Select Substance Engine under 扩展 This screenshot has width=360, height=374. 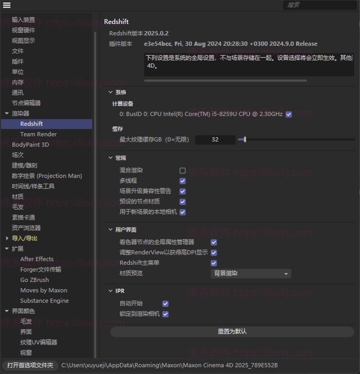click(44, 301)
